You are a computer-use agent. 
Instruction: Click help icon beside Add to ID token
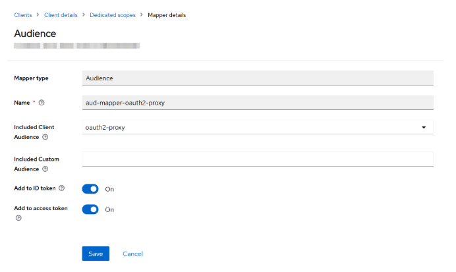click(62, 188)
